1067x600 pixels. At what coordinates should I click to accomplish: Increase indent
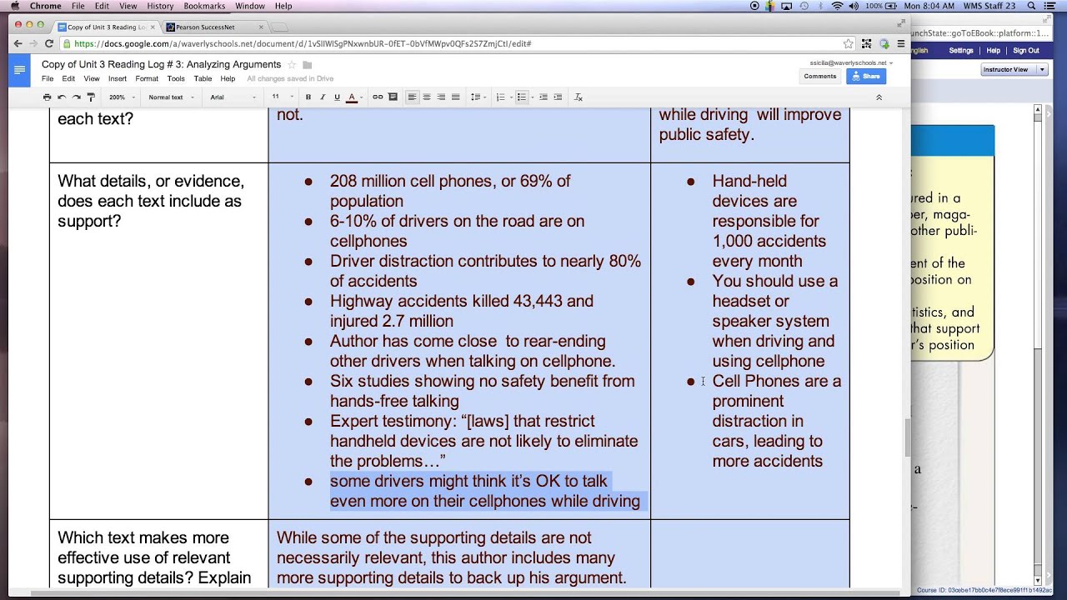pos(558,97)
